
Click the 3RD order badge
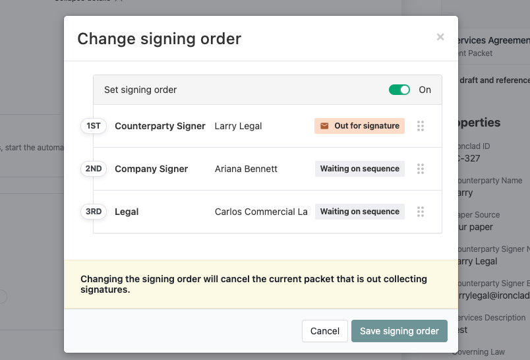(x=94, y=212)
